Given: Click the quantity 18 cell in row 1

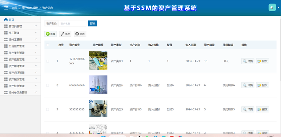Looking at the screenshot, I should [x=206, y=61].
